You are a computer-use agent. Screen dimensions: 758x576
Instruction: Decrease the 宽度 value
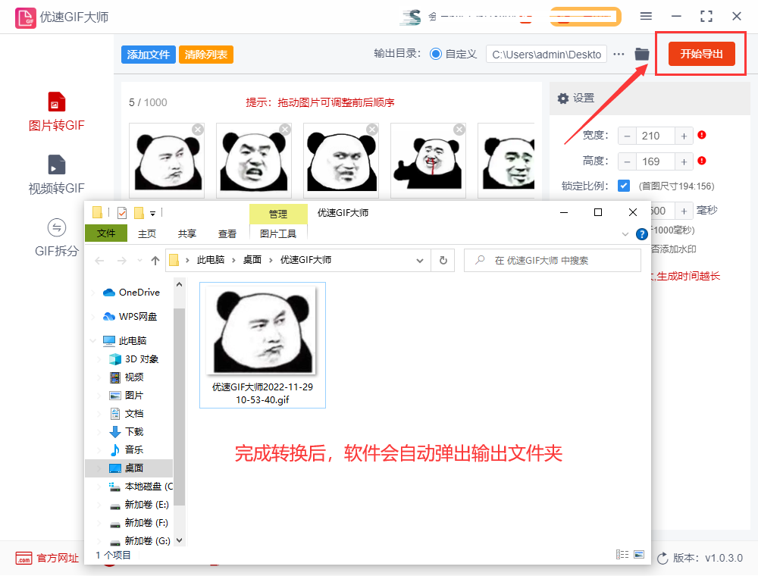tap(627, 136)
